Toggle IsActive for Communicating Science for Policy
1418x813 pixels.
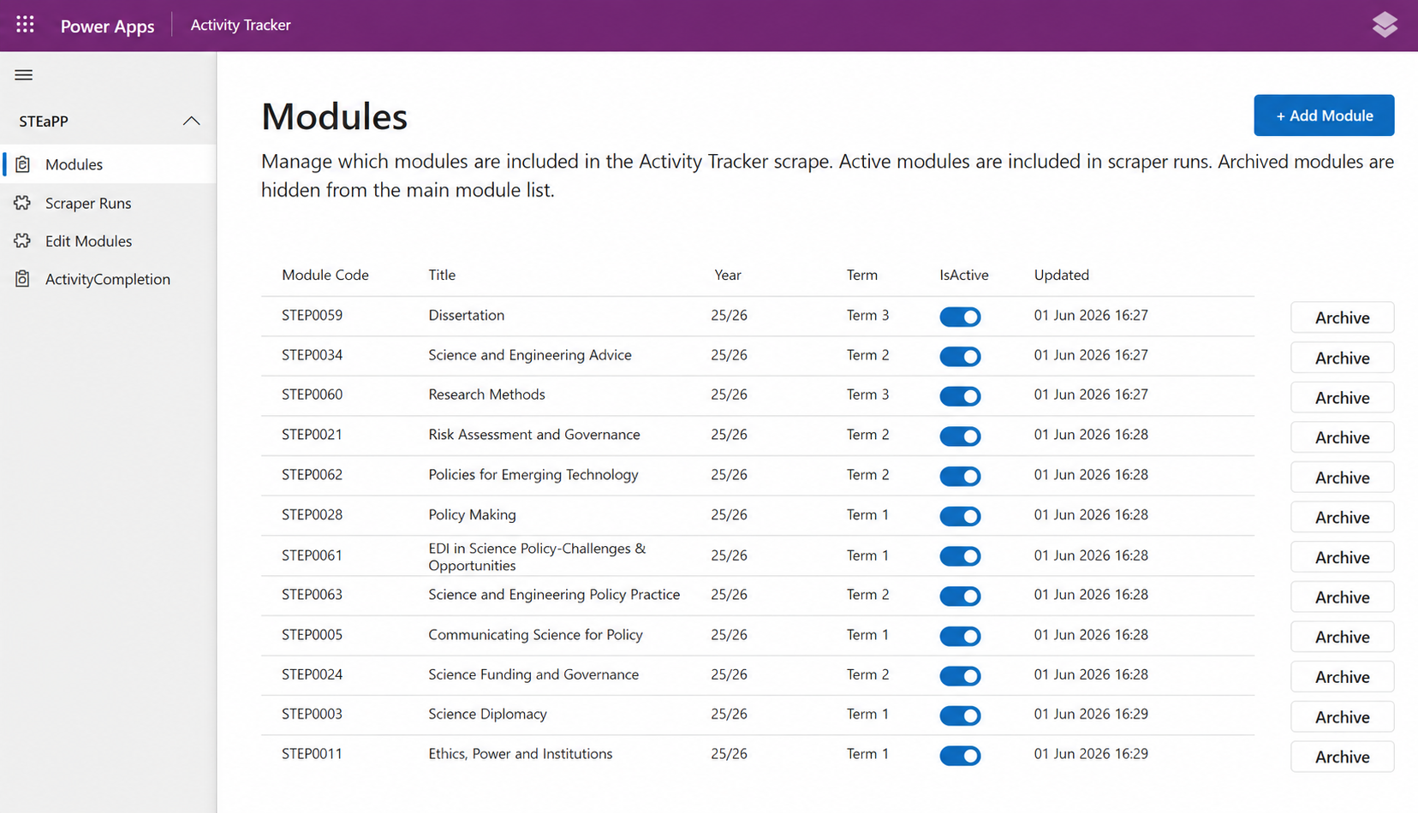click(x=960, y=636)
